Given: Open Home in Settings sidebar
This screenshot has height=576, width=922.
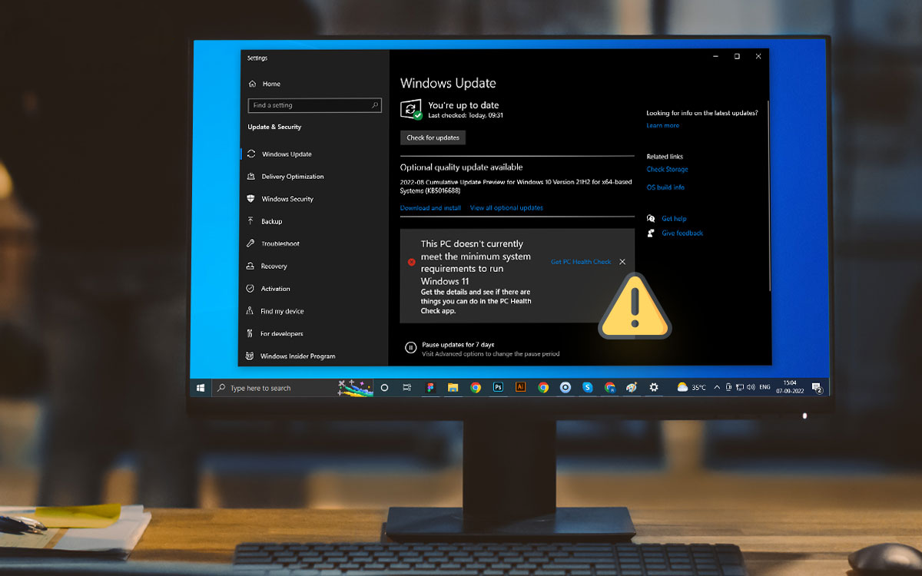Looking at the screenshot, I should pyautogui.click(x=264, y=84).
